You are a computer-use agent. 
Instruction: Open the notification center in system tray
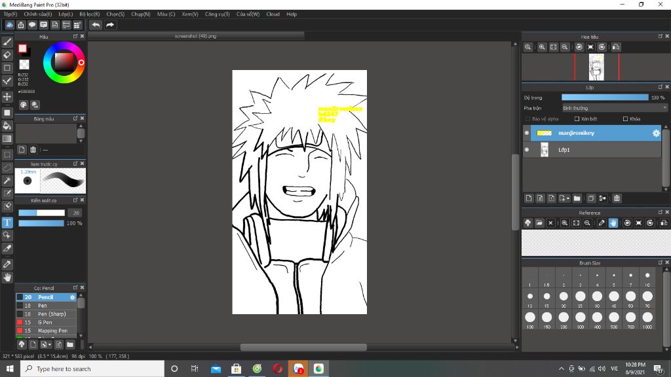pos(658,368)
